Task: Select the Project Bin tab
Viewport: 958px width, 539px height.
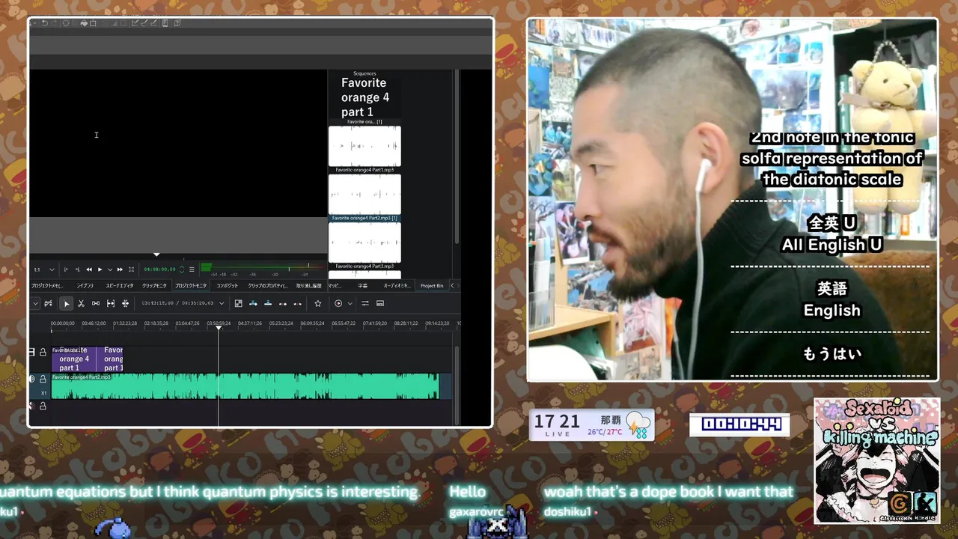Action: pyautogui.click(x=432, y=286)
